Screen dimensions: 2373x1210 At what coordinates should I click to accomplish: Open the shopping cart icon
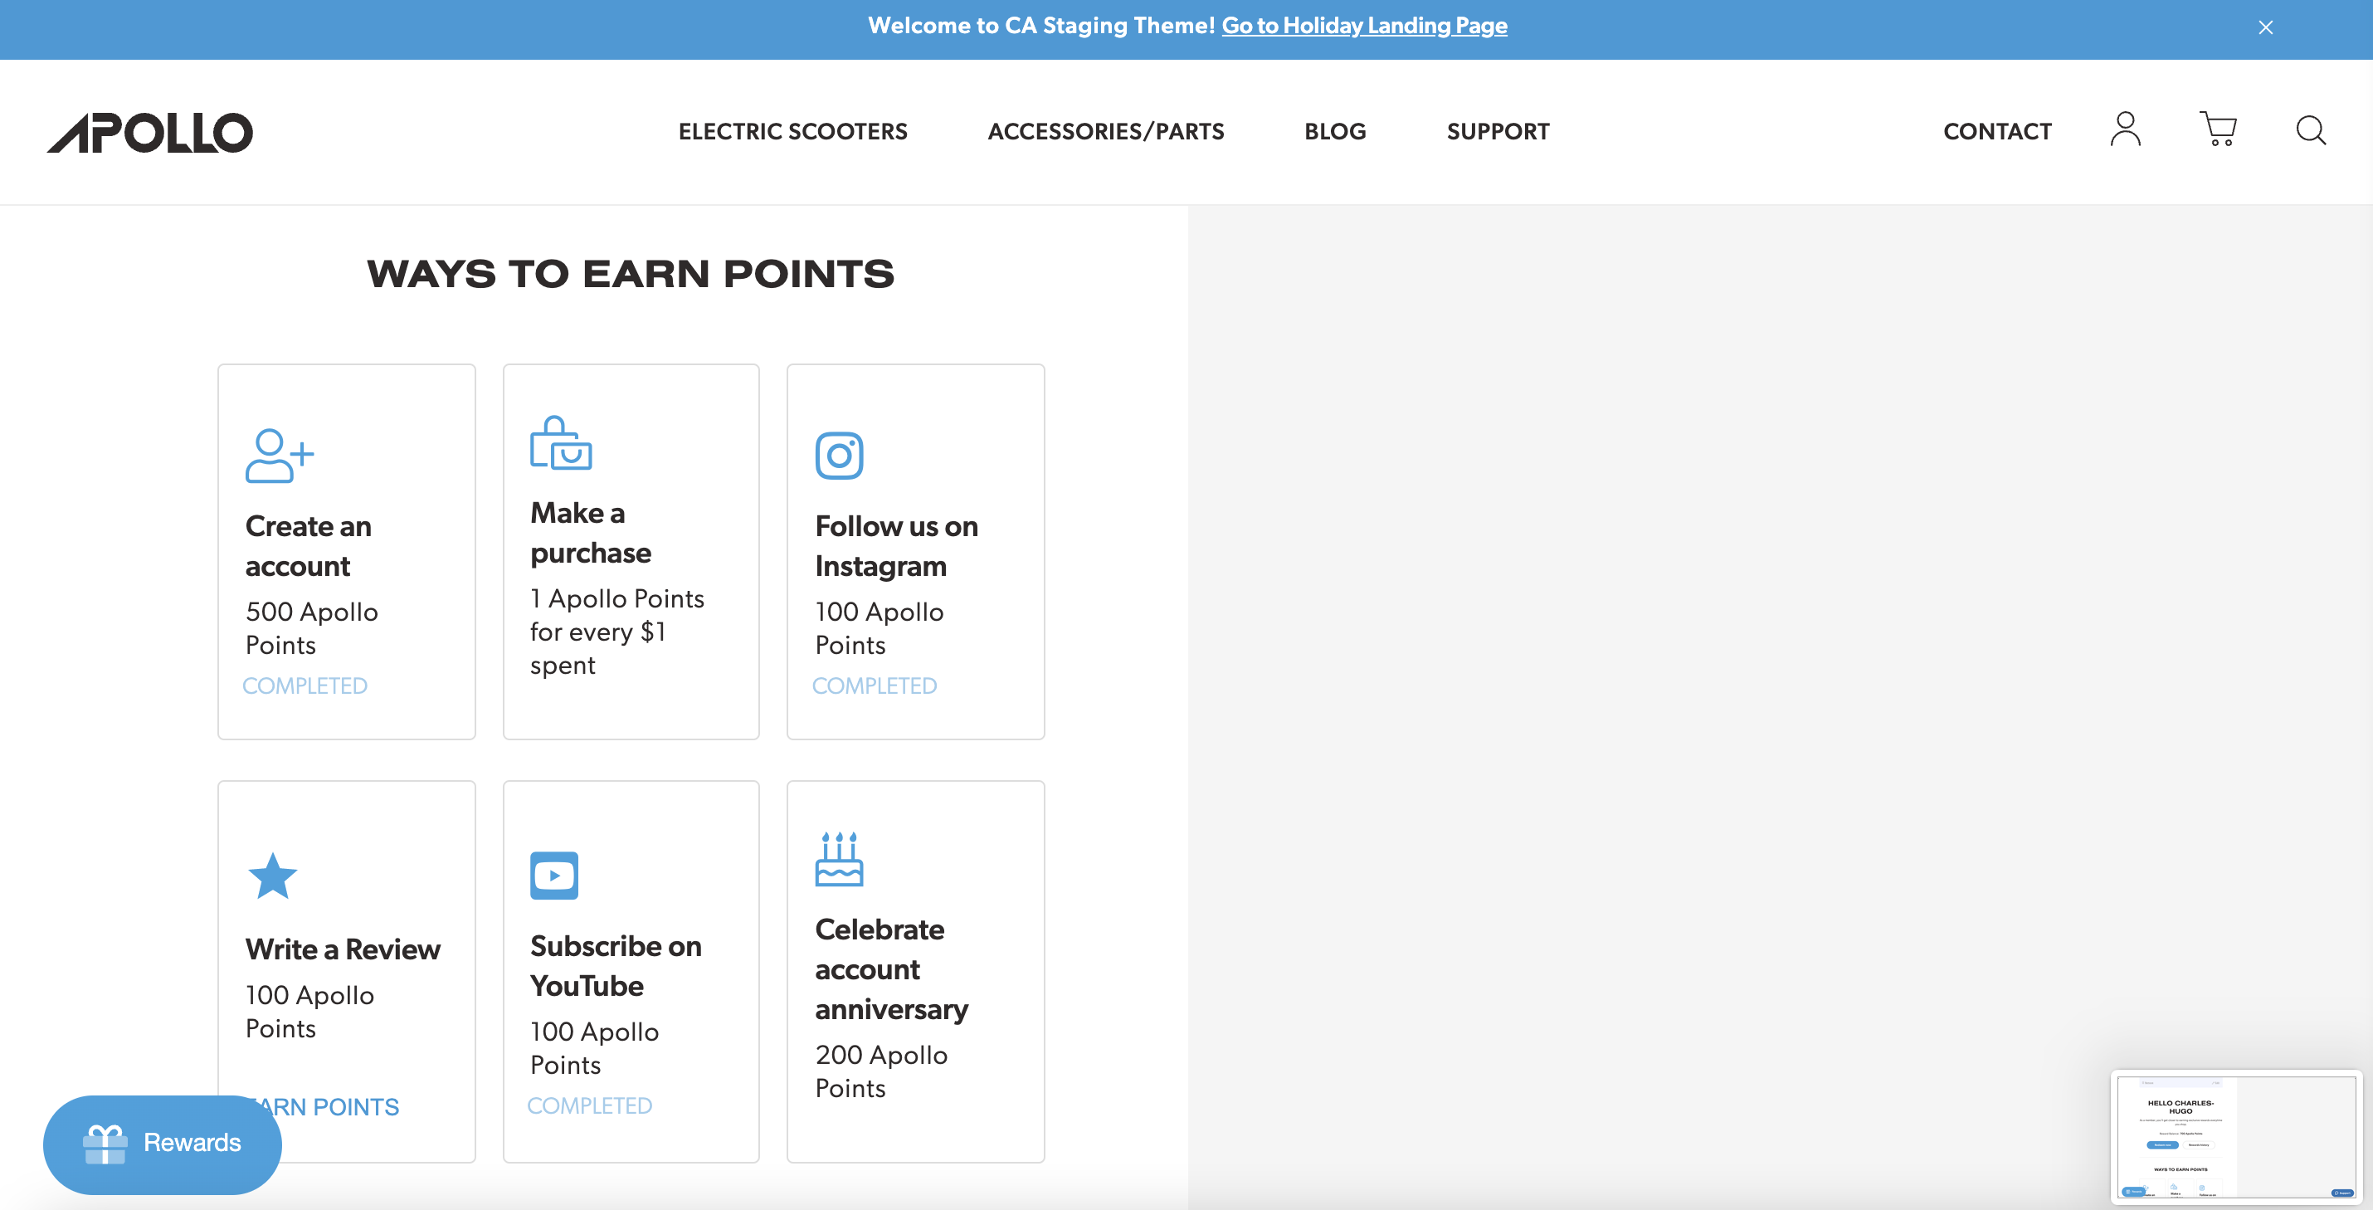tap(2218, 130)
